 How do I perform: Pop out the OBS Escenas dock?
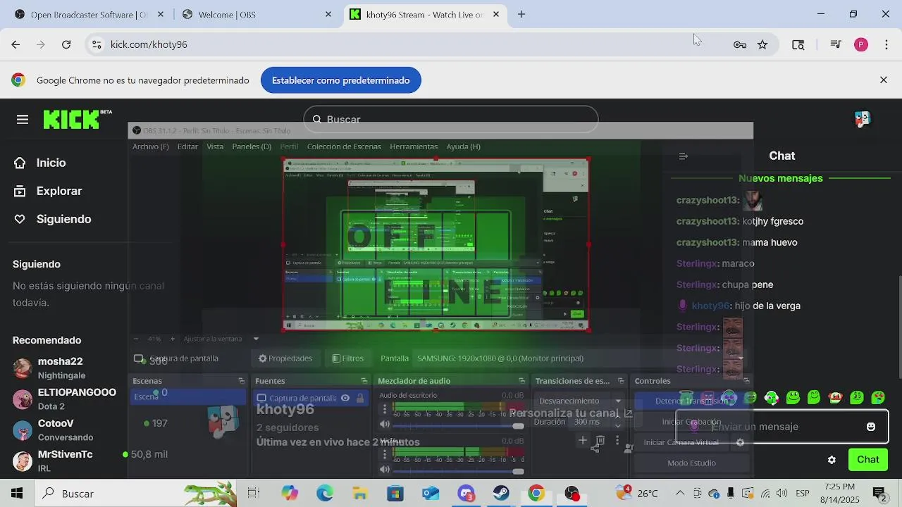(241, 381)
